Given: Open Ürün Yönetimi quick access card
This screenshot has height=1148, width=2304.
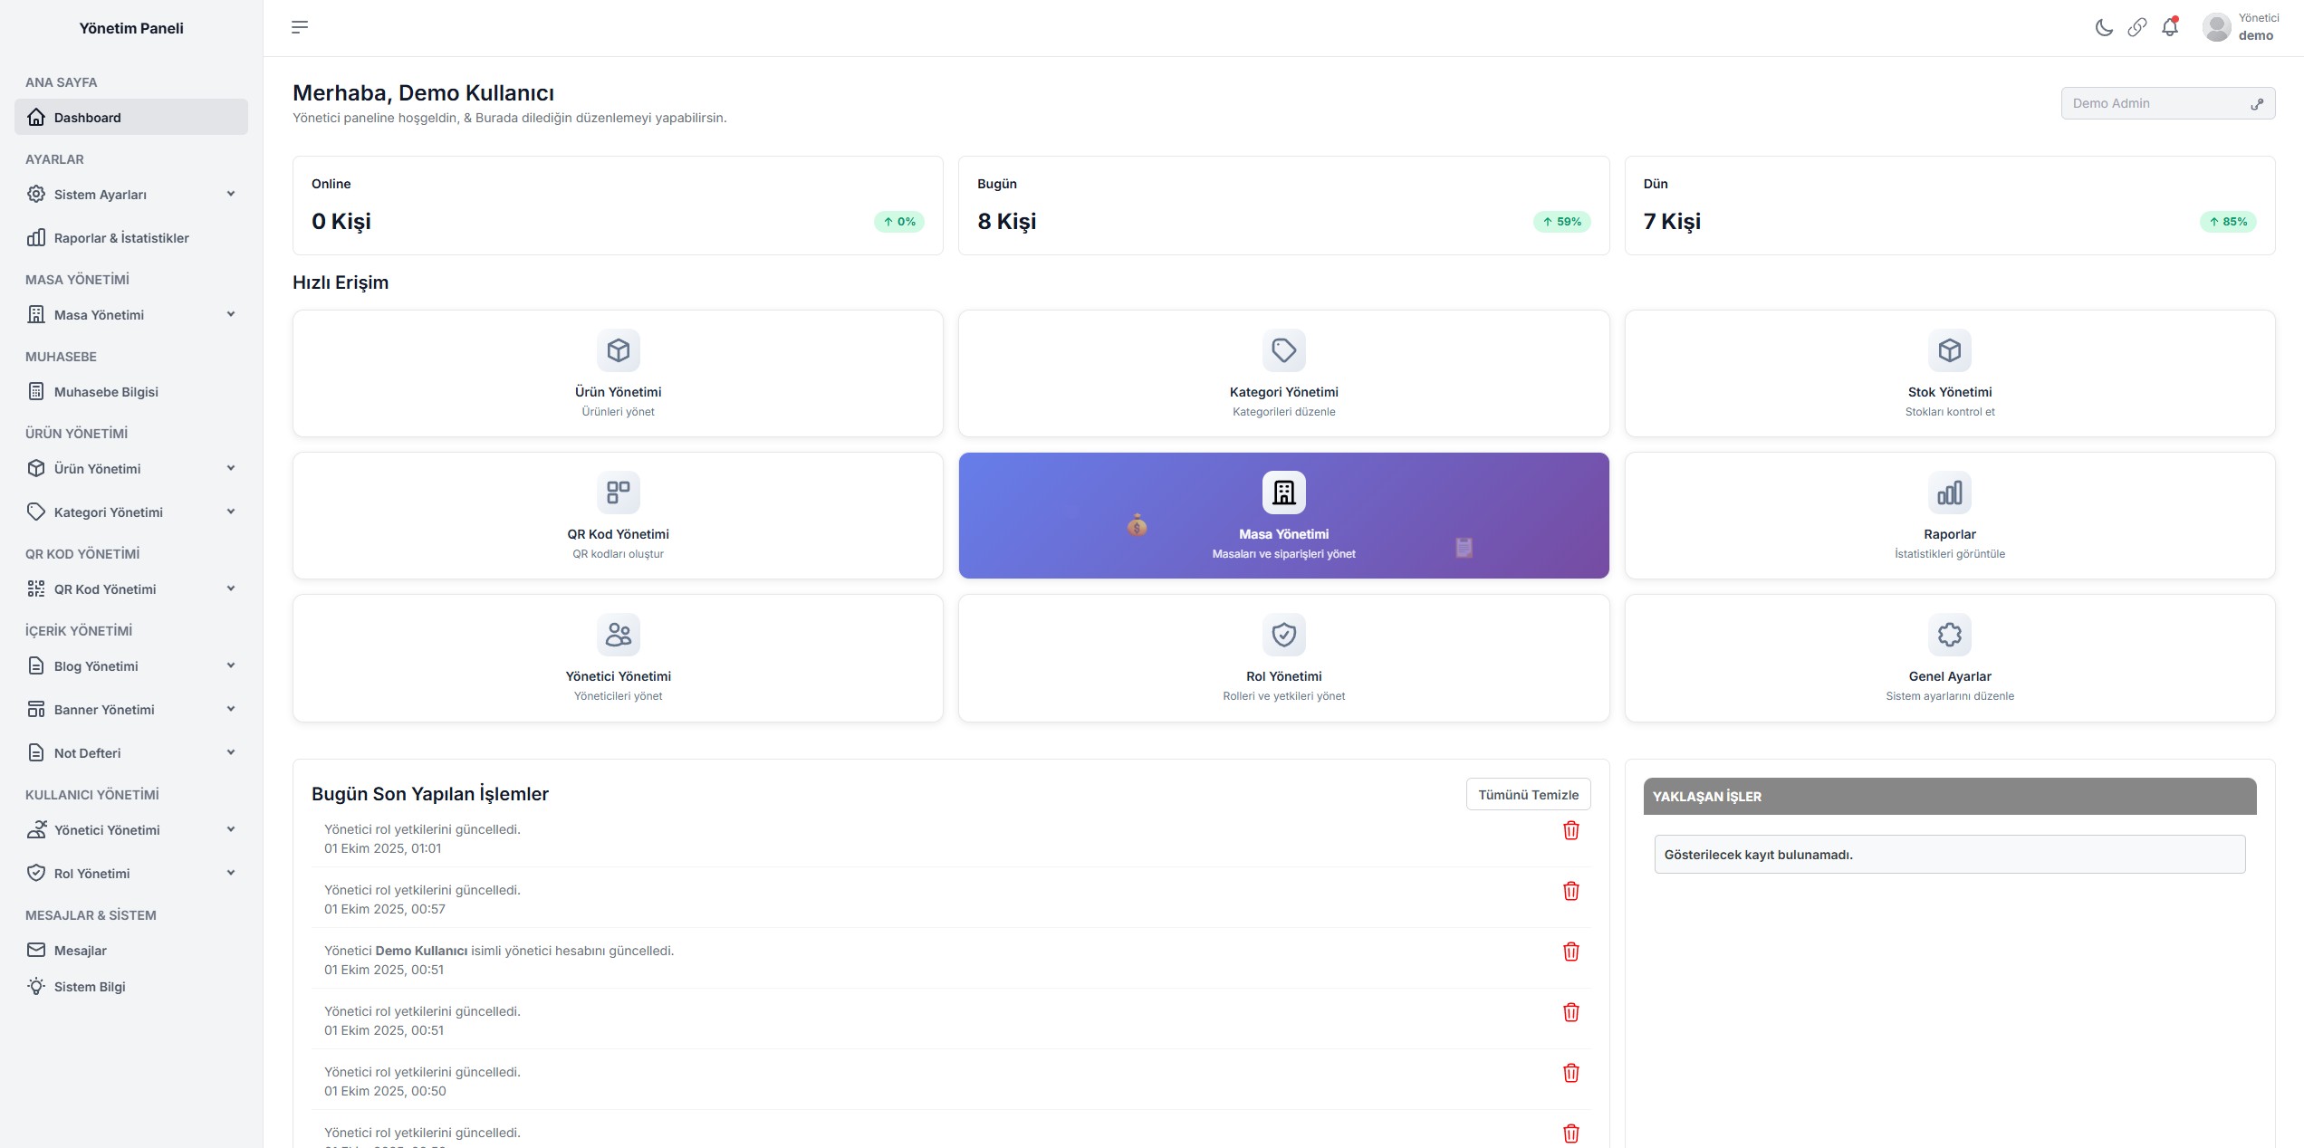Looking at the screenshot, I should point(618,374).
